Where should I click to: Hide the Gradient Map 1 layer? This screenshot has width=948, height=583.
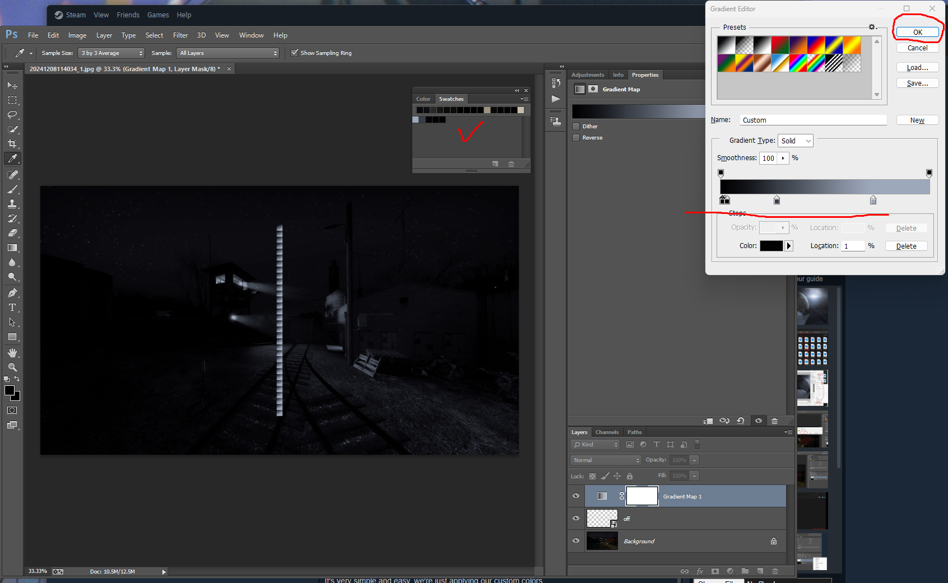pyautogui.click(x=576, y=496)
